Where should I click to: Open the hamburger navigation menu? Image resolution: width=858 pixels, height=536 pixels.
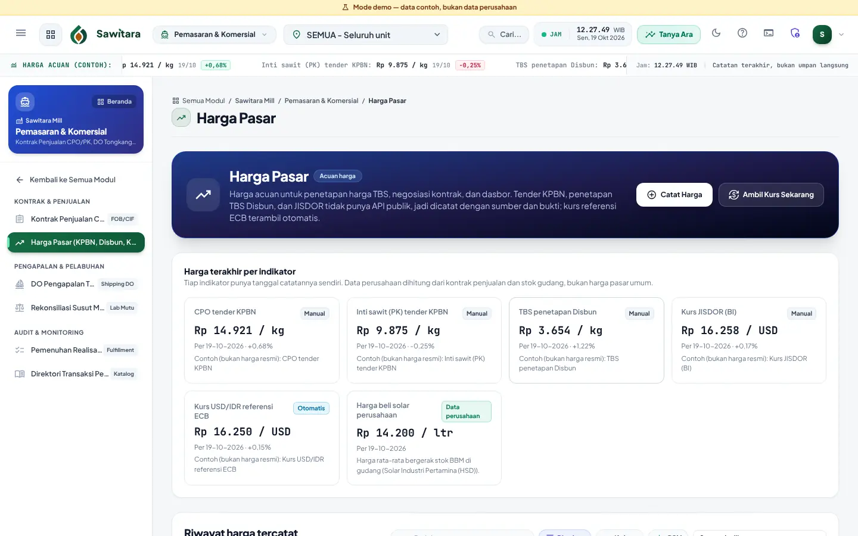pos(21,33)
